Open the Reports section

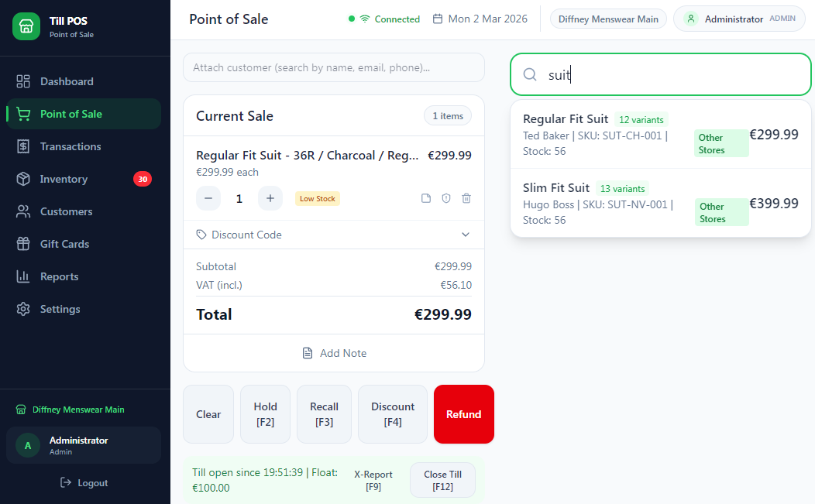[59, 276]
